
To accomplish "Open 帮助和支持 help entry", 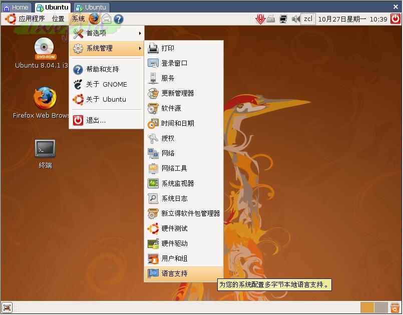I will pos(107,70).
